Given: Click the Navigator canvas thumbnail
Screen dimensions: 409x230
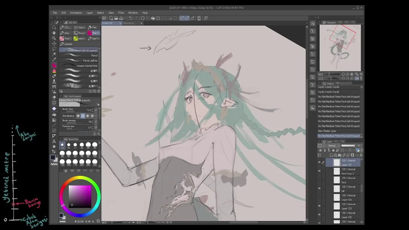Looking at the screenshot, I should point(340,48).
